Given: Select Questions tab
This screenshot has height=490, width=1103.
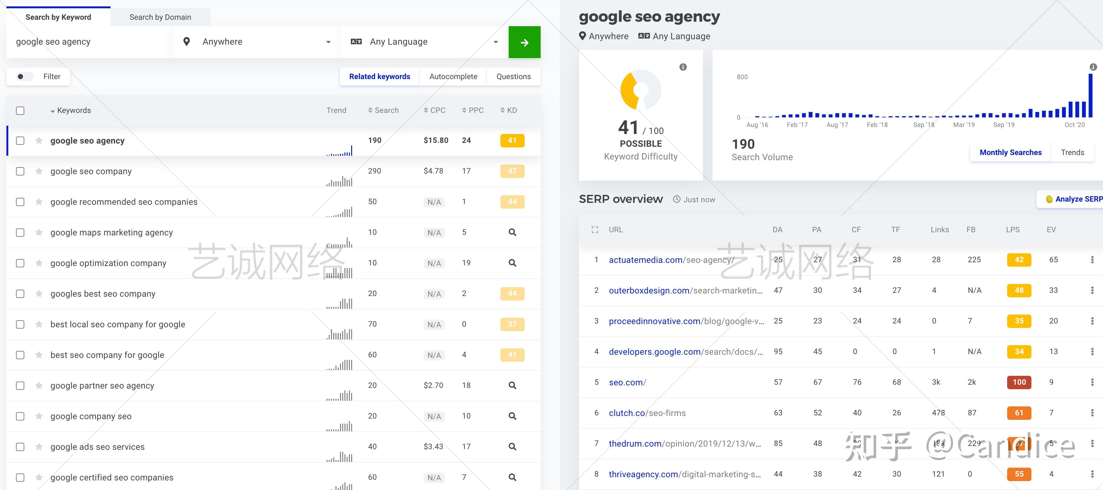Looking at the screenshot, I should click(x=513, y=77).
